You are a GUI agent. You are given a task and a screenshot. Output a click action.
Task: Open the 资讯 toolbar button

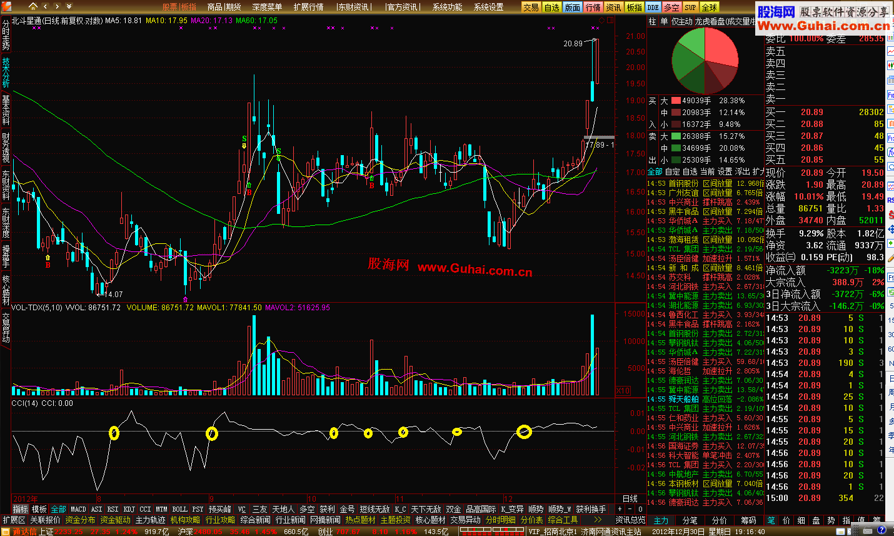[x=613, y=7]
